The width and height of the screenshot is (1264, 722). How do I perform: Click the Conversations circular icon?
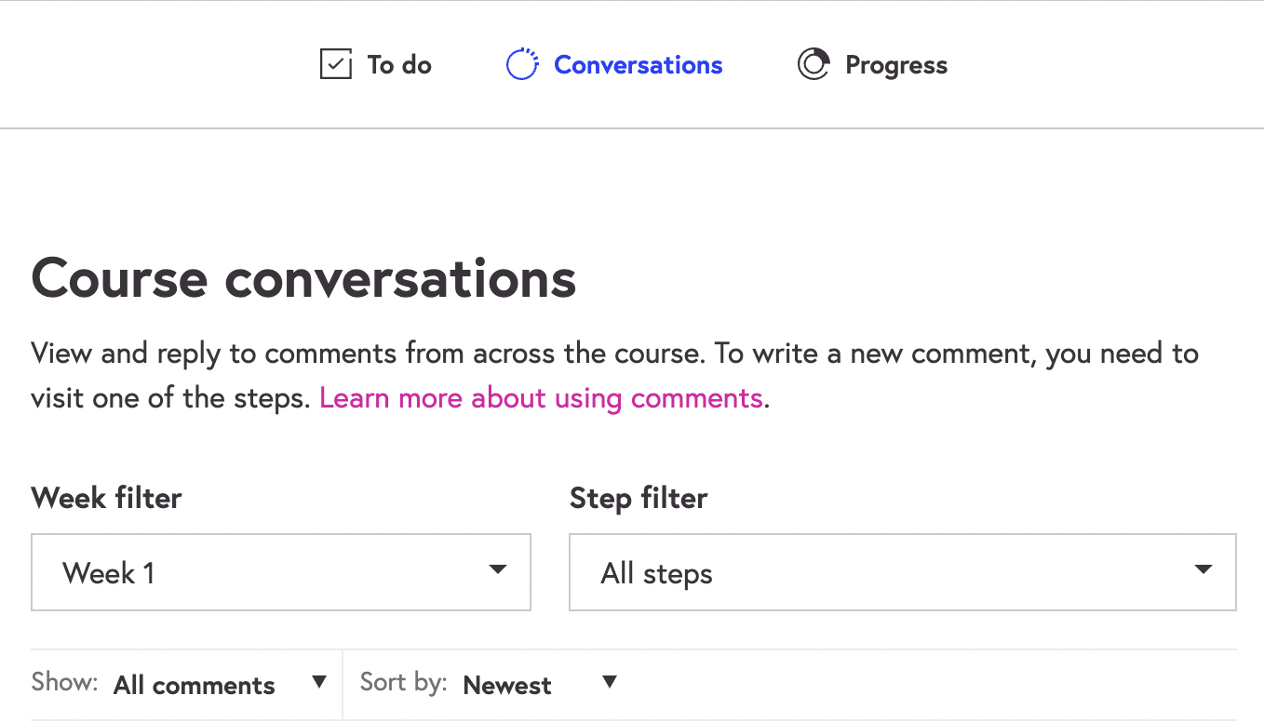point(522,64)
